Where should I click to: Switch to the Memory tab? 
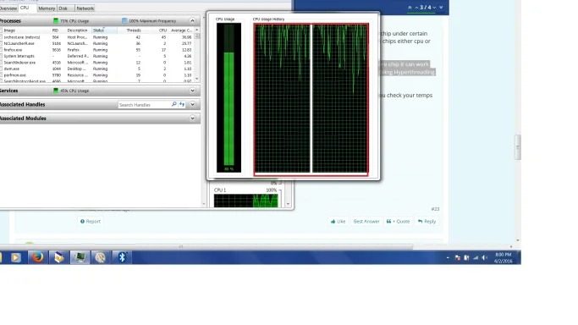coord(47,8)
